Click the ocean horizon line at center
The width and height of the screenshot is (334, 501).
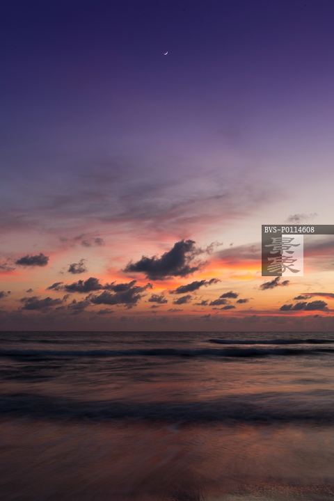167,331
